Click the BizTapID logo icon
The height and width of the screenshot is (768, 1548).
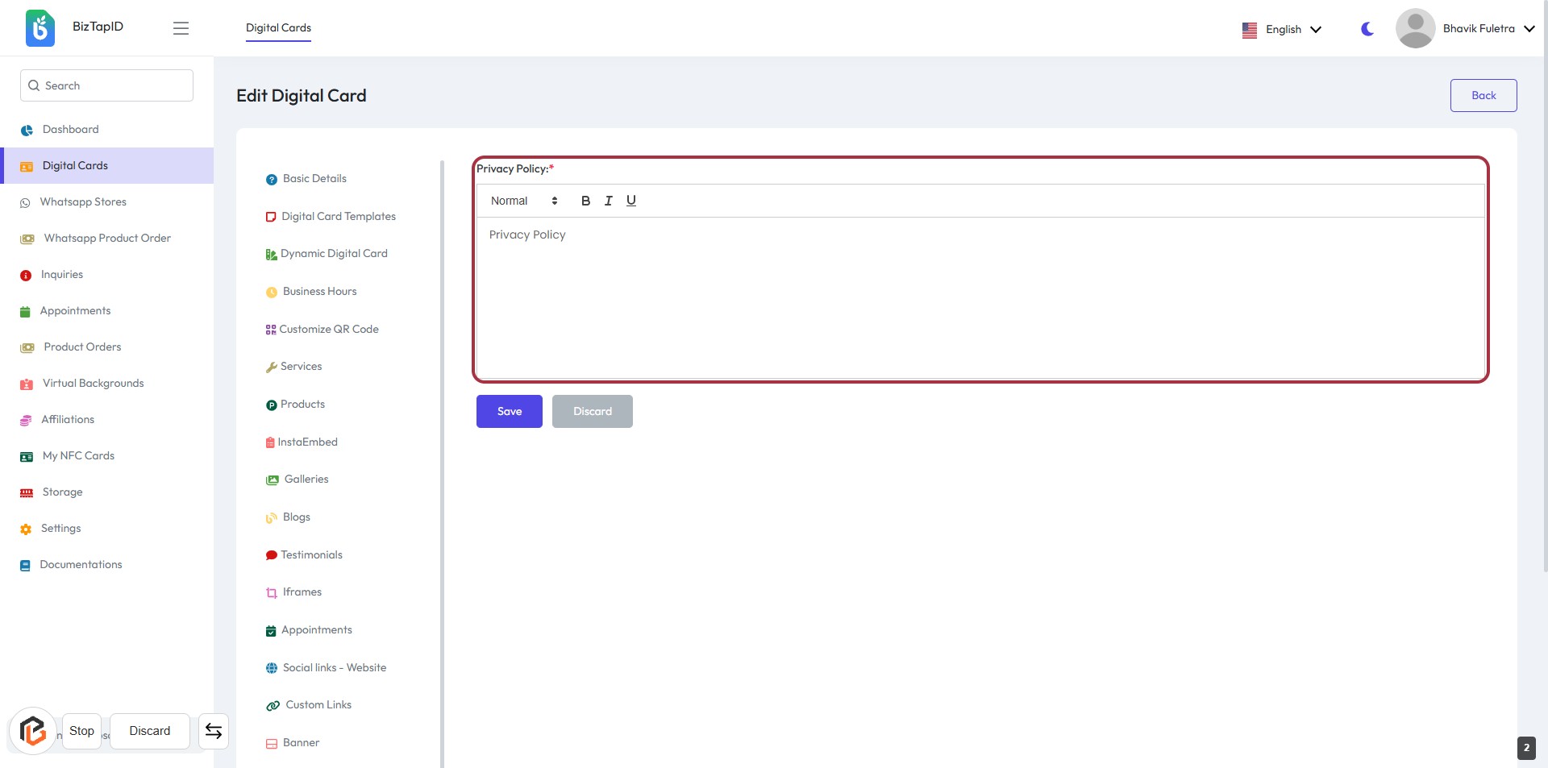tap(40, 28)
